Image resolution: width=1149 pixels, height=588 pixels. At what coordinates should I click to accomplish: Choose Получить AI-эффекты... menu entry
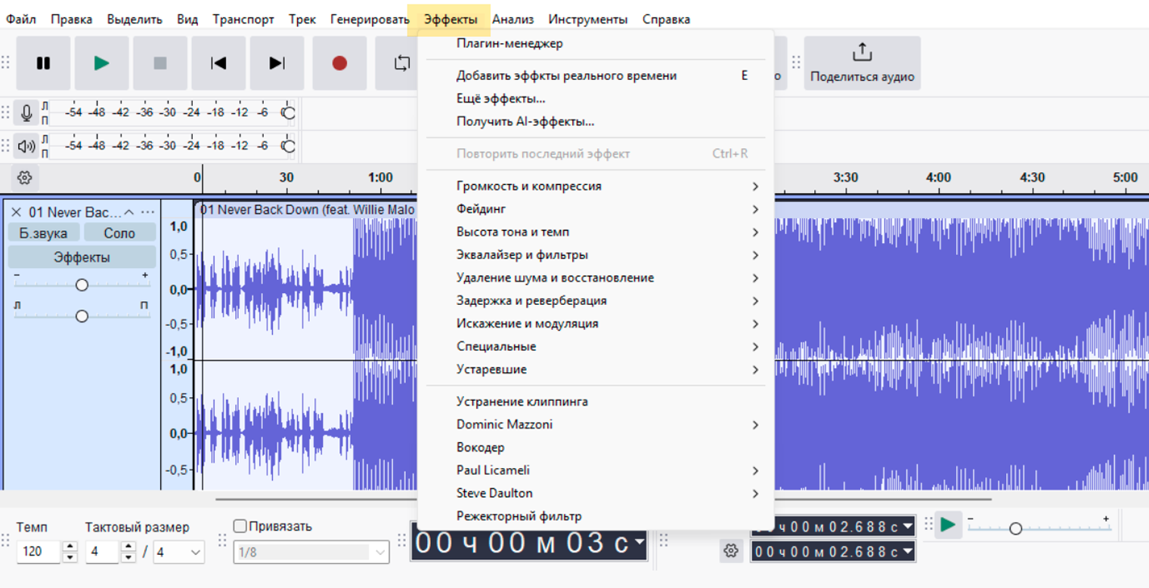tap(596, 122)
